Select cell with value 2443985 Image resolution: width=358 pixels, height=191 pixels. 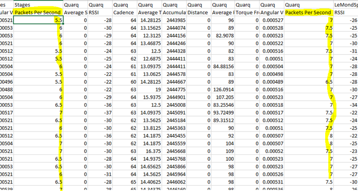(174, 20)
